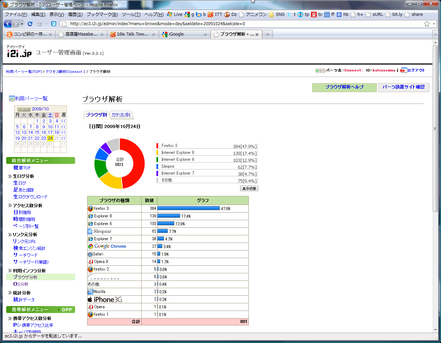Switch to カテゴリ別 tab
The width and height of the screenshot is (441, 343).
click(x=121, y=115)
